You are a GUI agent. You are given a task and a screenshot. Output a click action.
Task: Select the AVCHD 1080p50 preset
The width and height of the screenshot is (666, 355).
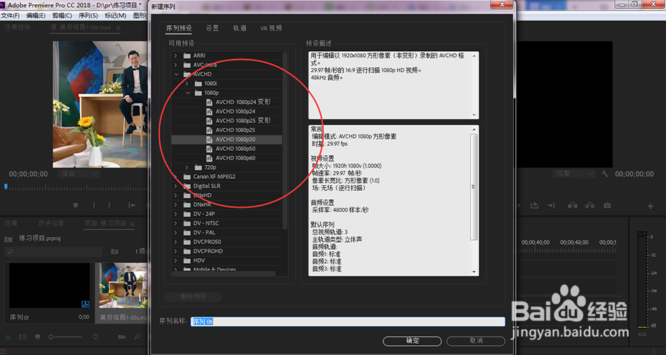(236, 149)
